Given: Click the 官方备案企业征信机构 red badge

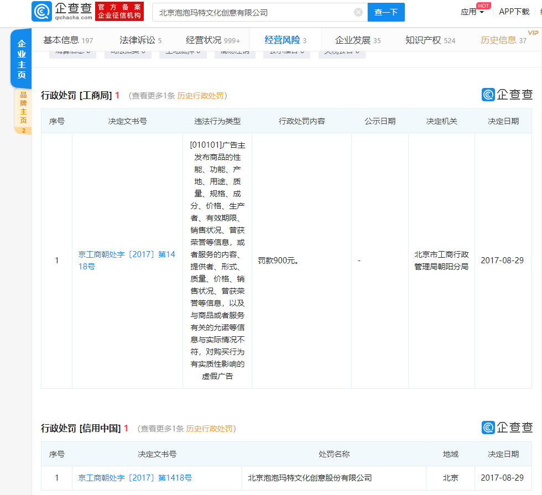Looking at the screenshot, I should coord(119,11).
